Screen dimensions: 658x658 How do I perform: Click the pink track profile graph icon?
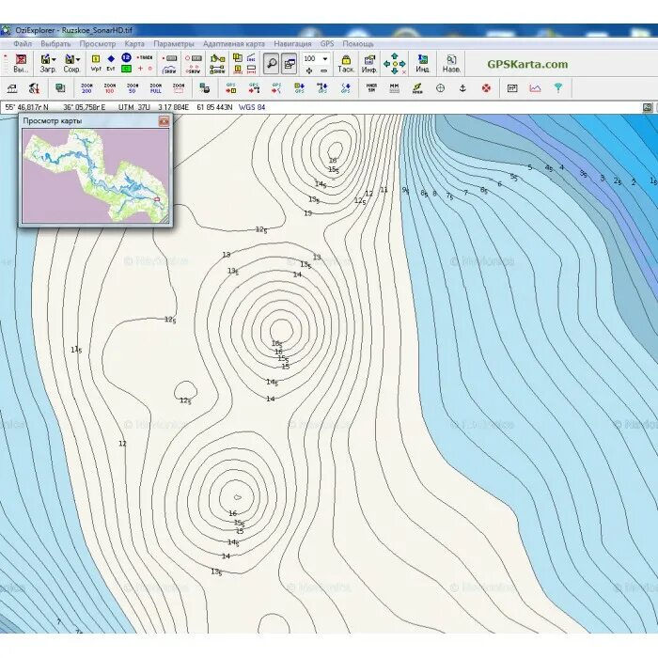[535, 88]
